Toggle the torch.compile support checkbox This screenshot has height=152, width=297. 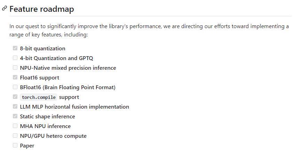(15, 97)
